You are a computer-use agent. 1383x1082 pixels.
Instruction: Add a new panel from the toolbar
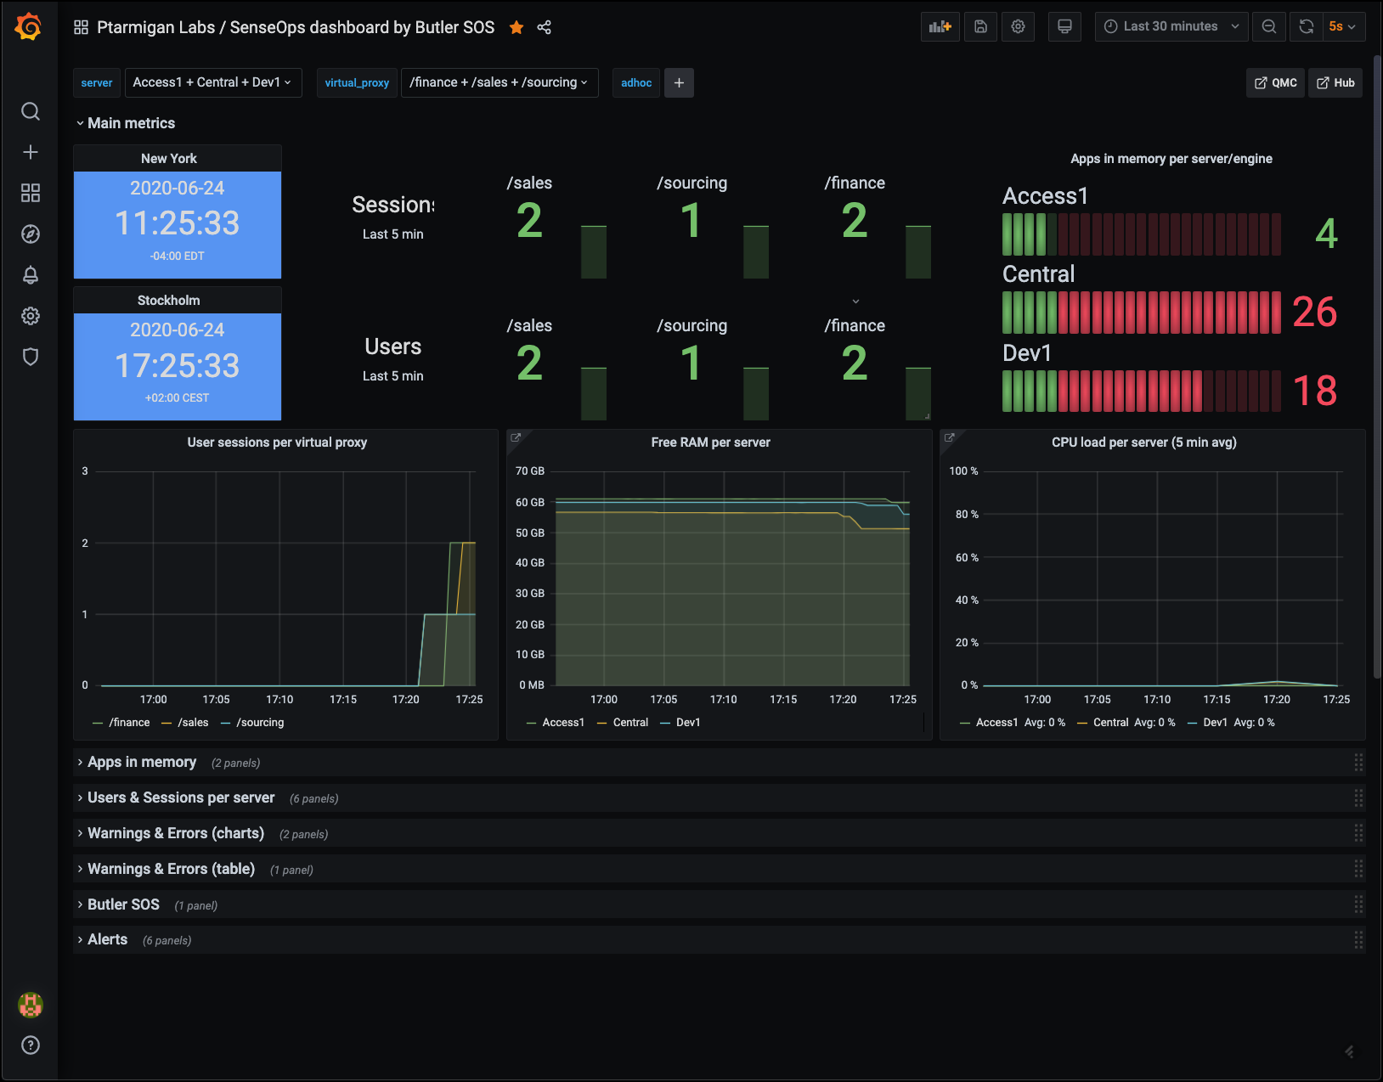tap(940, 26)
